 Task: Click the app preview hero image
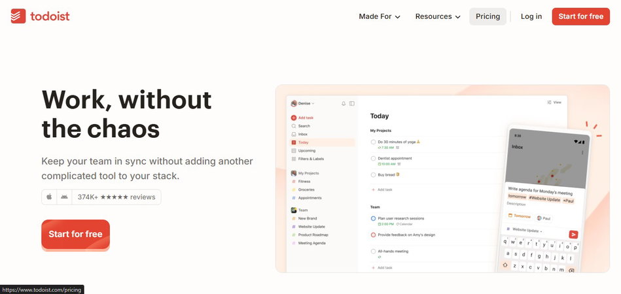click(x=442, y=178)
